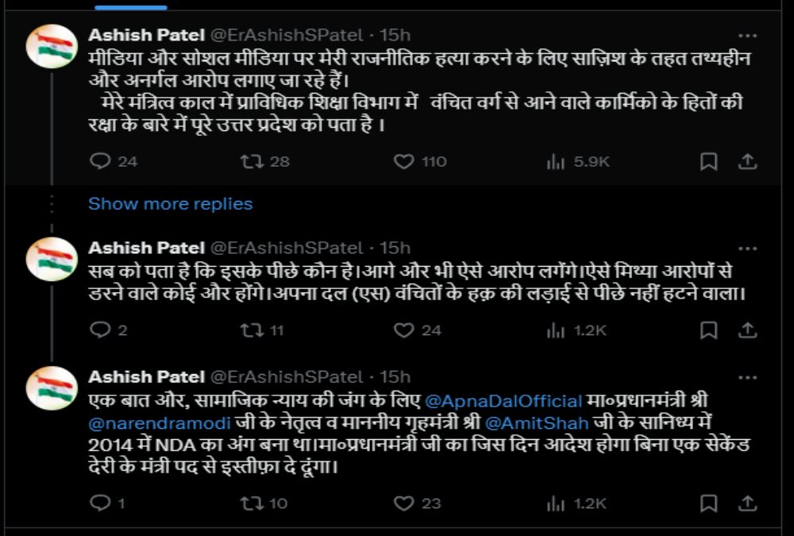Screen dimensions: 794x536
Task: Open Ashish Patel's avatar on first tweet
Action: coord(52,46)
